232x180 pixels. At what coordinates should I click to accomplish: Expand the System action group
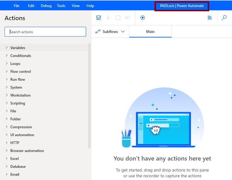point(44,87)
